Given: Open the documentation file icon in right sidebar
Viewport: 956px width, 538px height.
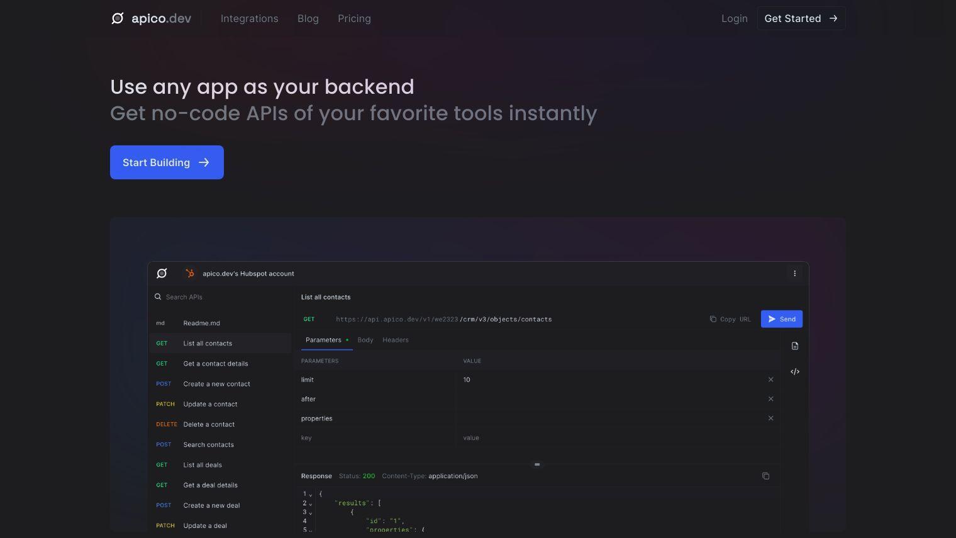Looking at the screenshot, I should [x=795, y=345].
